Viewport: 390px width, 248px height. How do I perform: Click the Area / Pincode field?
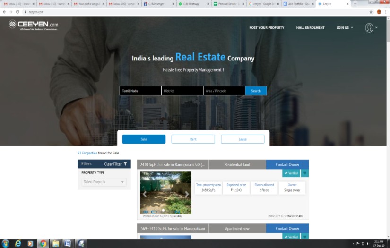point(224,91)
